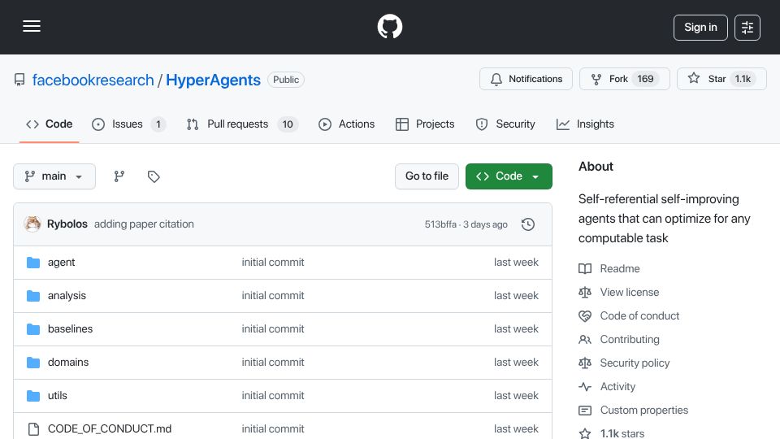The image size is (780, 439).
Task: Open the View license link
Action: (x=629, y=292)
